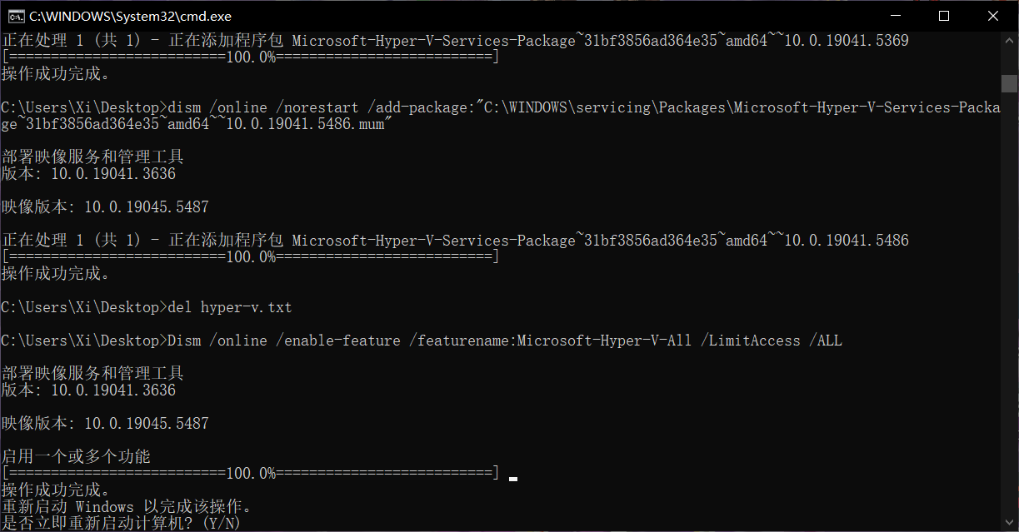
Task: Click the scrollbar down arrow
Action: pos(1009,523)
